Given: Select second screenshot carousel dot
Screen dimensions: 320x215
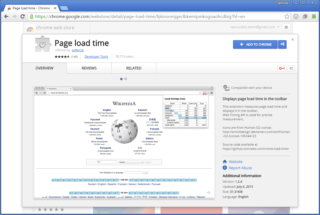Looking at the screenshot, I should (125, 79).
